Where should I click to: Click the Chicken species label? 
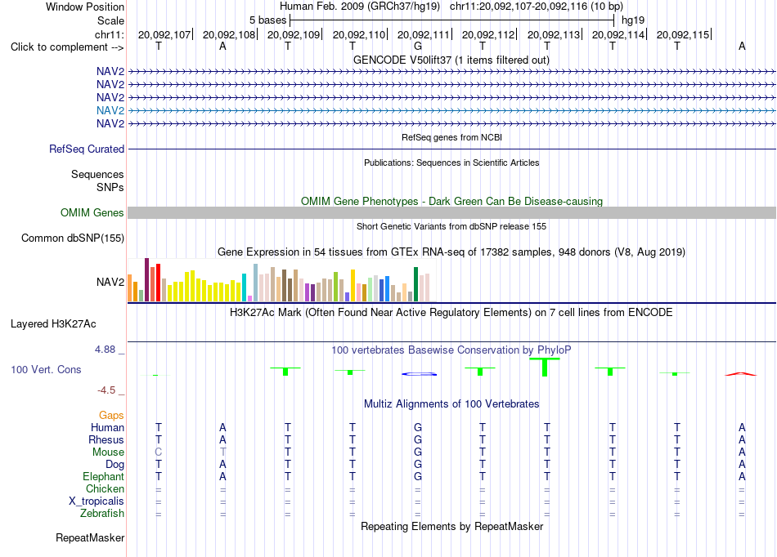105,488
